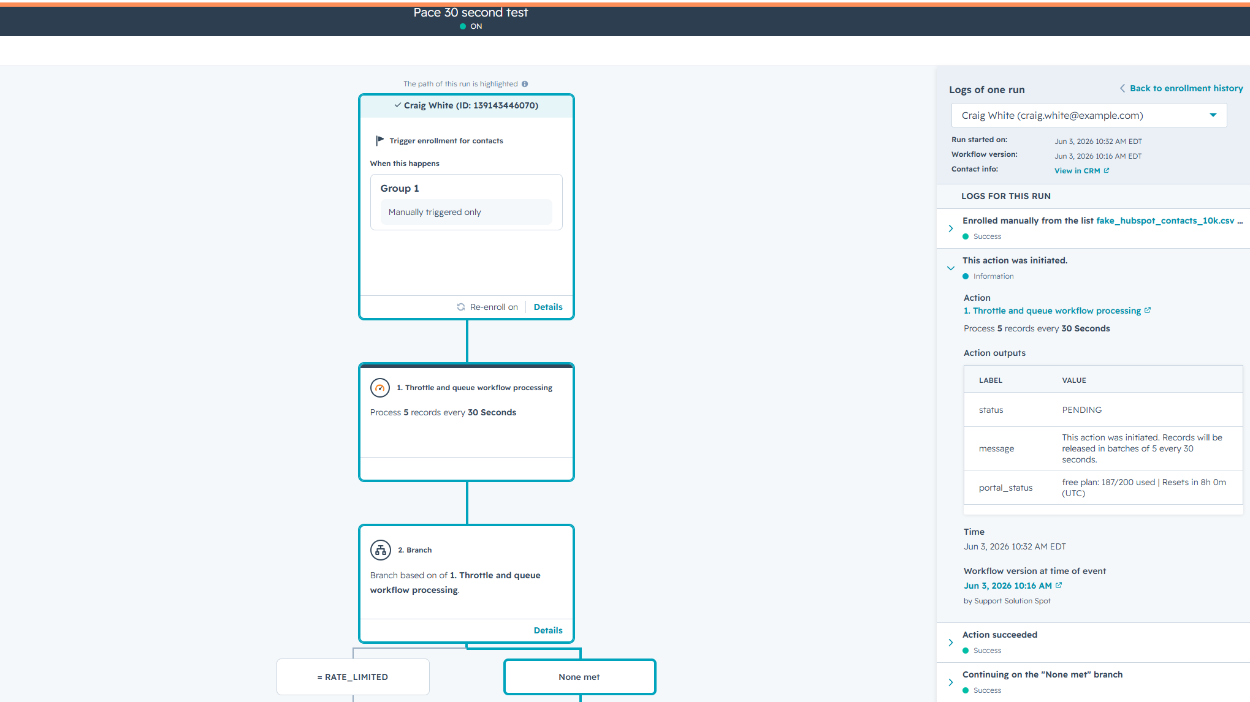Click the Re-enroll on label

[x=494, y=307]
